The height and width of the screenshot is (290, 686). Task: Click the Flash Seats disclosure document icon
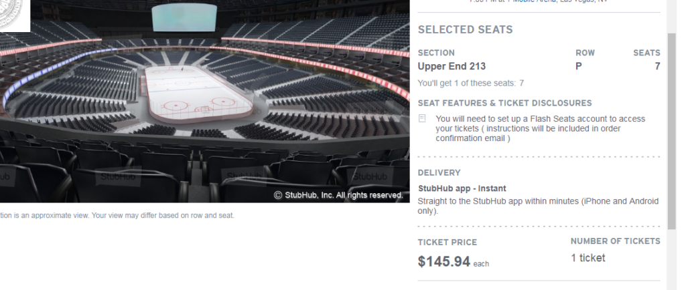pos(422,119)
